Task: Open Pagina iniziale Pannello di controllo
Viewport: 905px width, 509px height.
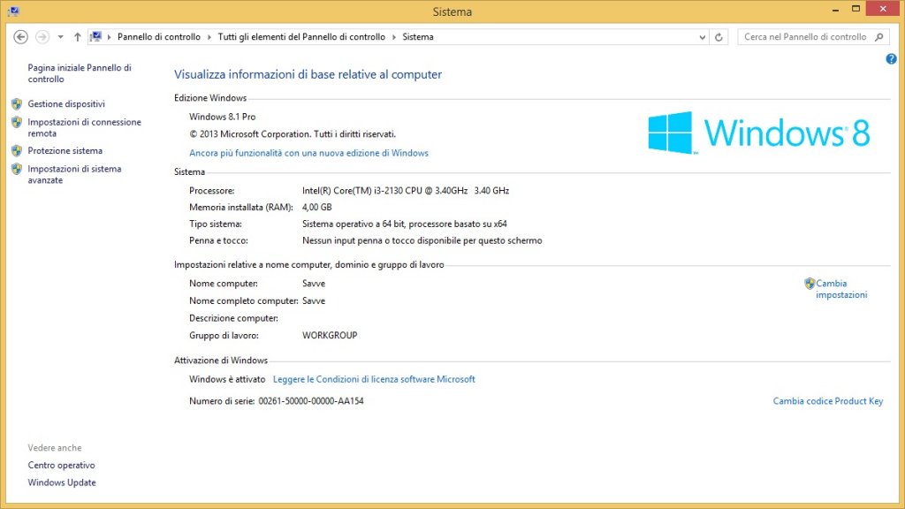Action: 80,73
